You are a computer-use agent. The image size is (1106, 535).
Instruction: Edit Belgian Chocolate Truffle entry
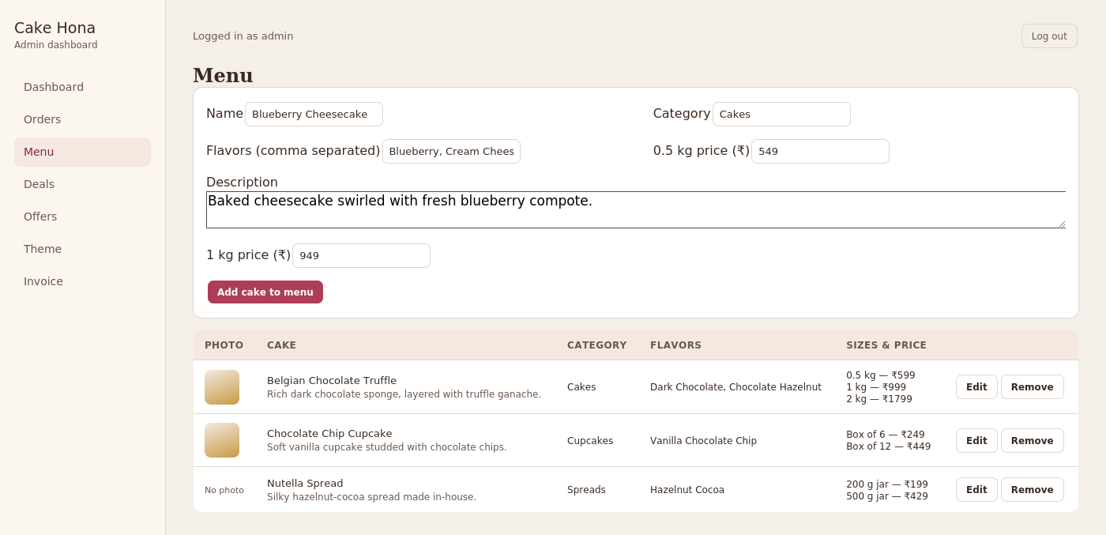coord(976,387)
